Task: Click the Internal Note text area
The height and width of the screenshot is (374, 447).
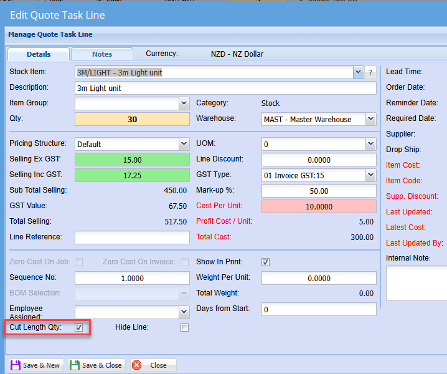Action: coord(416,284)
